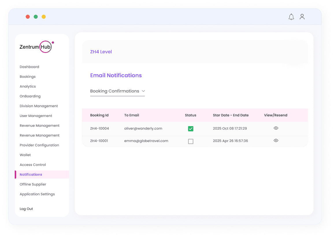Select Notifications in the sidebar

click(x=30, y=174)
